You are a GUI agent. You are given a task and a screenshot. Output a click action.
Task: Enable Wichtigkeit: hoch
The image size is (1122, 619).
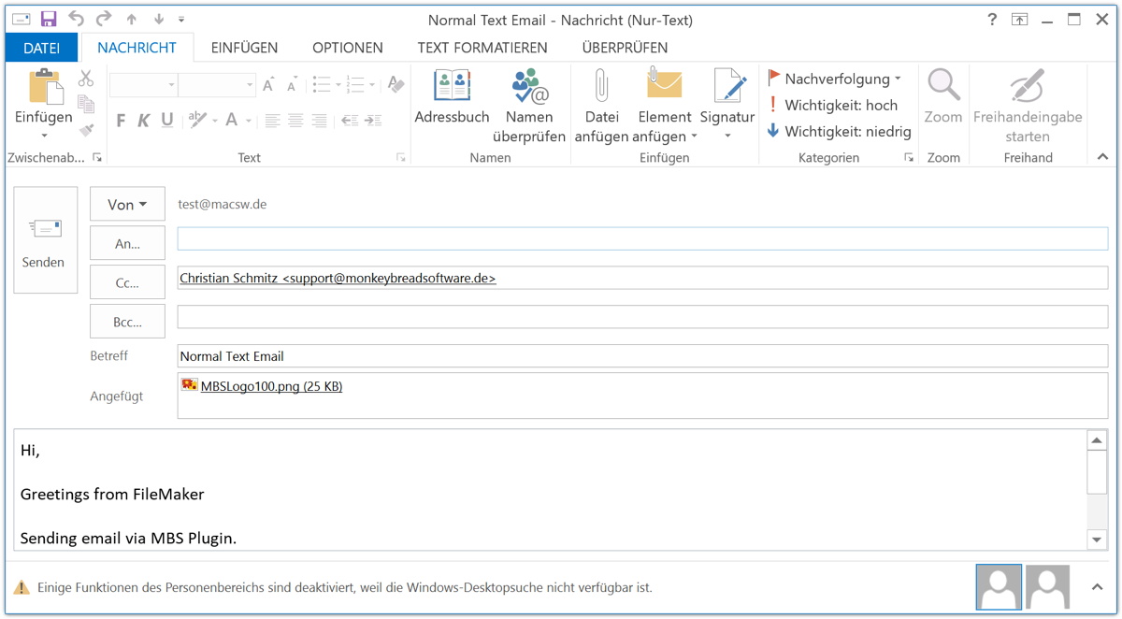(840, 104)
